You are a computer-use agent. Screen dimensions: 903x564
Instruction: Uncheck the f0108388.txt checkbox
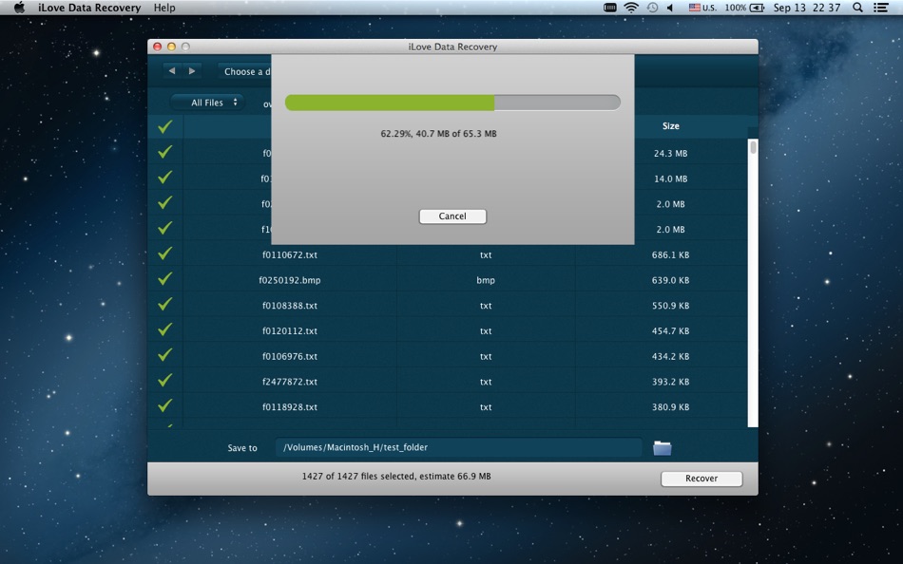[x=165, y=303]
